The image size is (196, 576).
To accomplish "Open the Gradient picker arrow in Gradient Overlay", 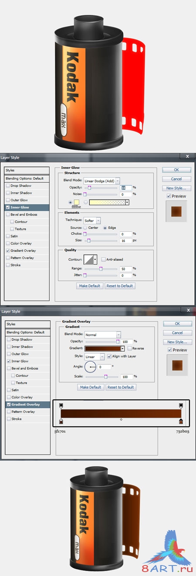I will pyautogui.click(x=123, y=349).
